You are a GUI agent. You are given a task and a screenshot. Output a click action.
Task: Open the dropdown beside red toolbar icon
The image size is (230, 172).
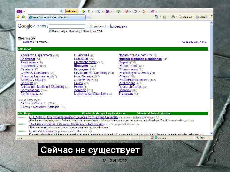pyautogui.click(x=130, y=11)
